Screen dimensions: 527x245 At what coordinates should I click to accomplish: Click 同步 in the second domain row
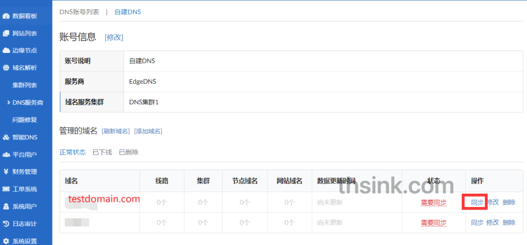477,222
